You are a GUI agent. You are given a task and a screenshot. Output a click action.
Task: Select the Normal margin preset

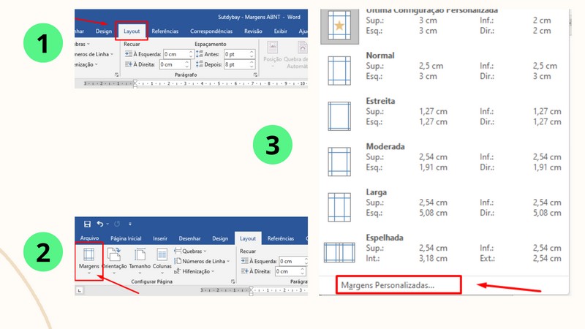[444, 70]
